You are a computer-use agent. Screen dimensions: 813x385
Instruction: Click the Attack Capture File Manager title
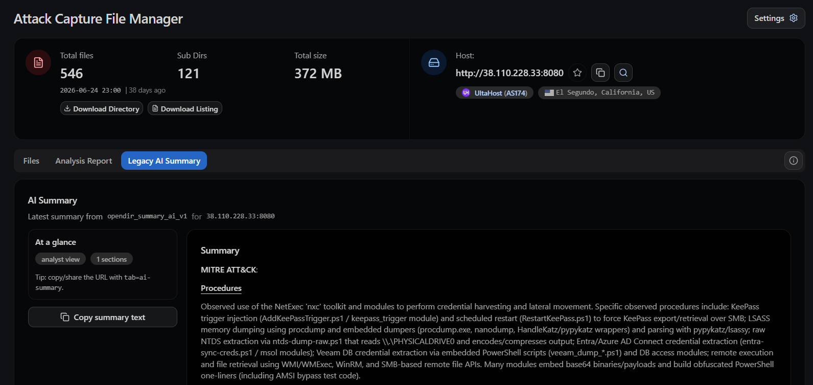coord(98,19)
